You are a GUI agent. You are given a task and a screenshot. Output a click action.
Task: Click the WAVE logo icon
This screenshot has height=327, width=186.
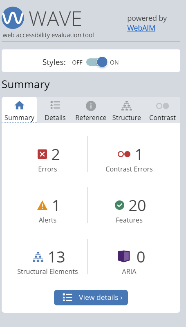pyautogui.click(x=13, y=18)
